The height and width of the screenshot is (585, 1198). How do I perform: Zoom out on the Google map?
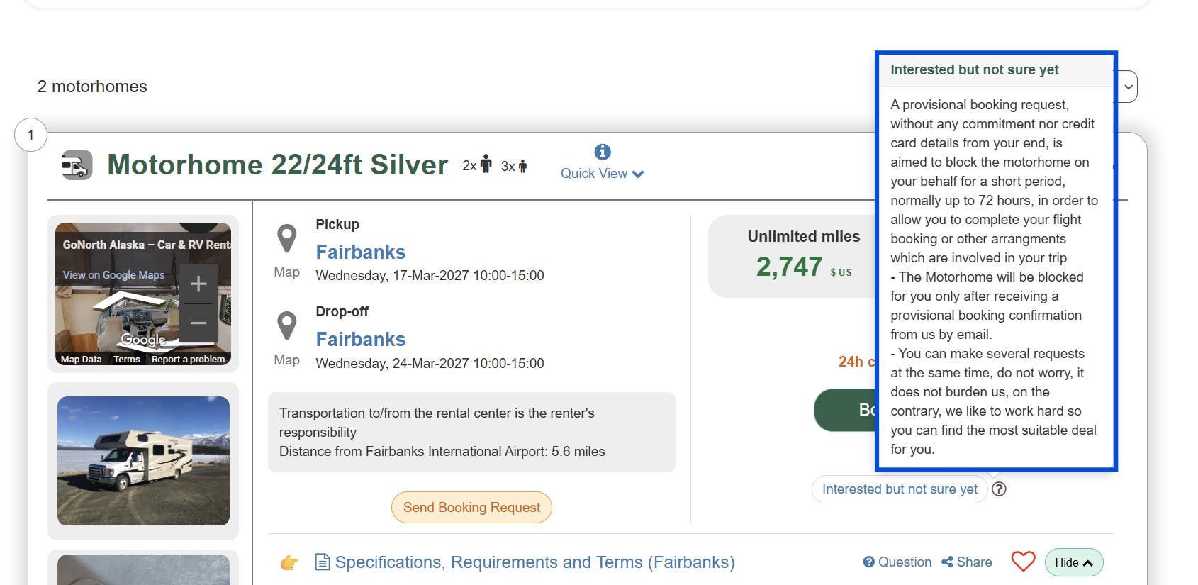pyautogui.click(x=198, y=323)
